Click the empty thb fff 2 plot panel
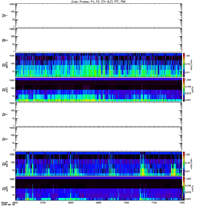The width and height of the screenshot is (197, 210). click(99, 40)
